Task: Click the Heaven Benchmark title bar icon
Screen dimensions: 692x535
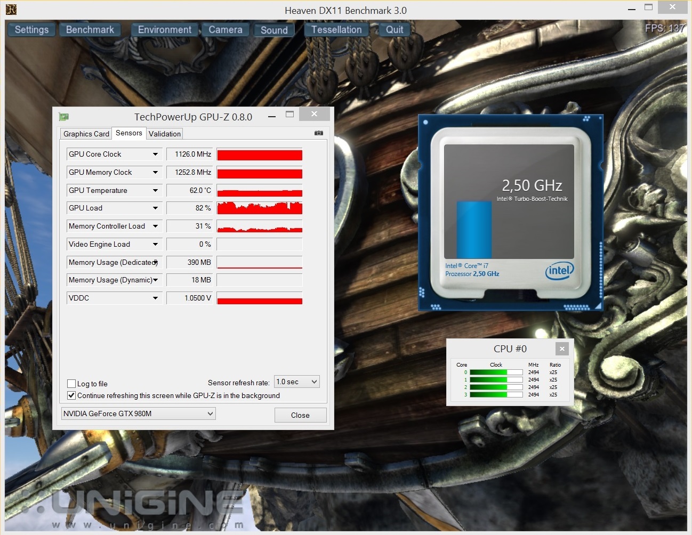Action: 11,10
